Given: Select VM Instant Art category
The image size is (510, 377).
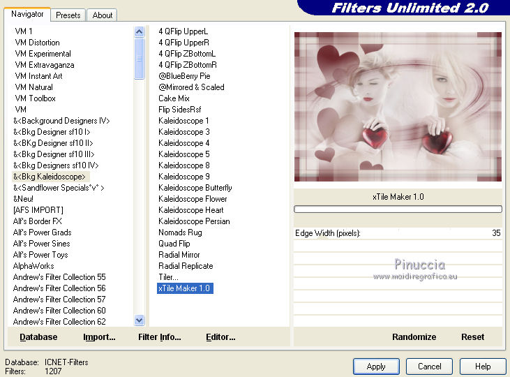Looking at the screenshot, I should [x=38, y=76].
